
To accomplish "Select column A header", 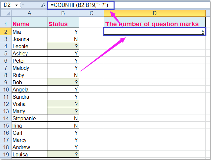I will pyautogui.click(x=29, y=13).
